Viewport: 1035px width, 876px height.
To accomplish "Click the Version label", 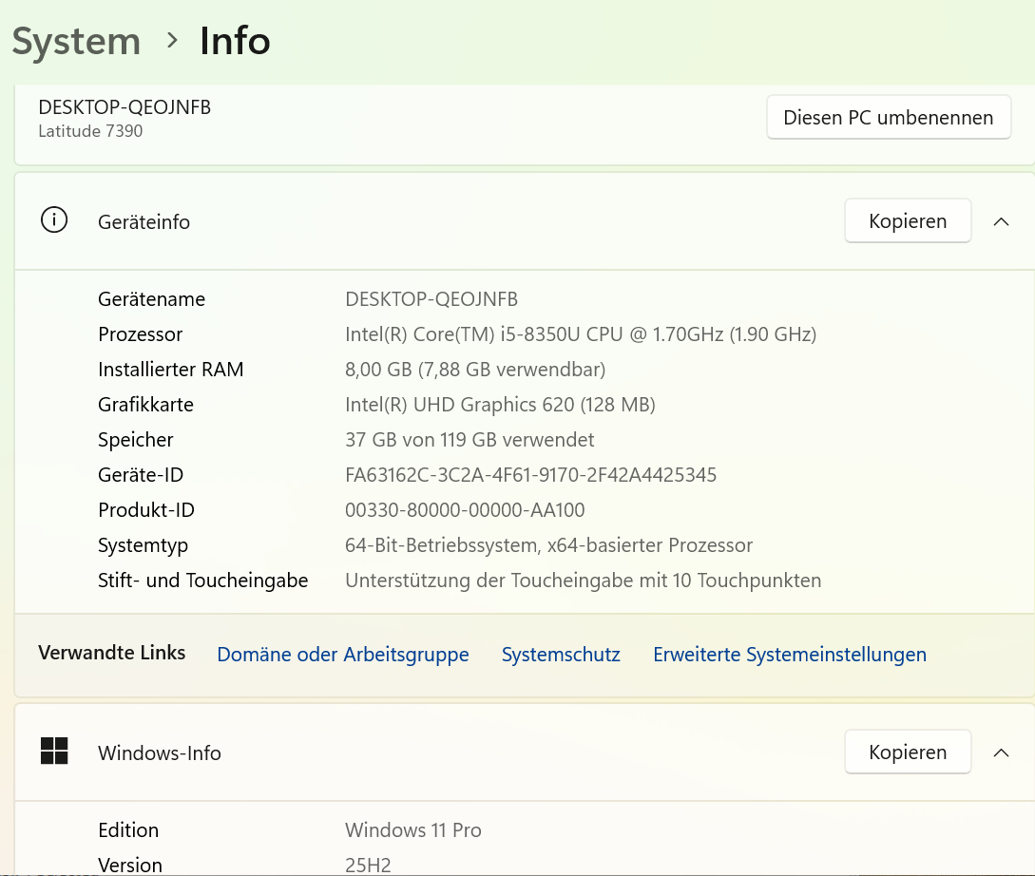I will (x=130, y=865).
